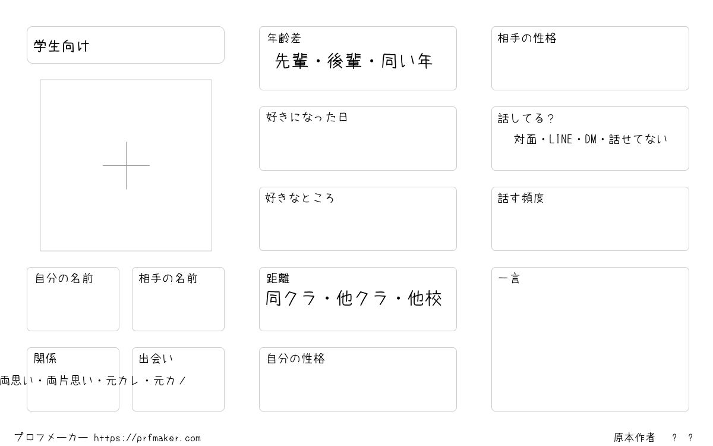Select 話せてない option
Screen dimensions: 713x446
pos(638,139)
